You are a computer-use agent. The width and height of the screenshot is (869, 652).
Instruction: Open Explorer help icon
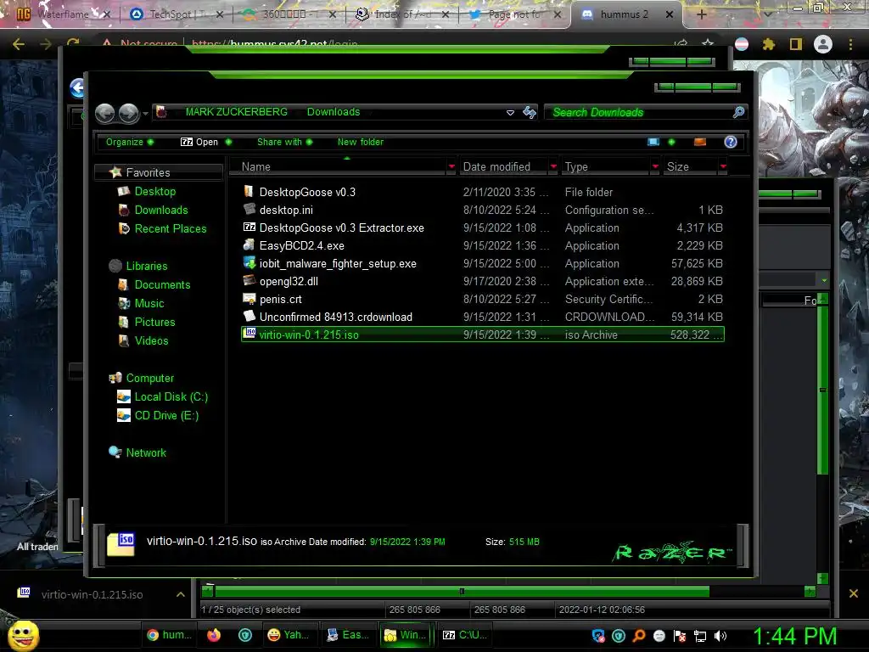(x=731, y=142)
